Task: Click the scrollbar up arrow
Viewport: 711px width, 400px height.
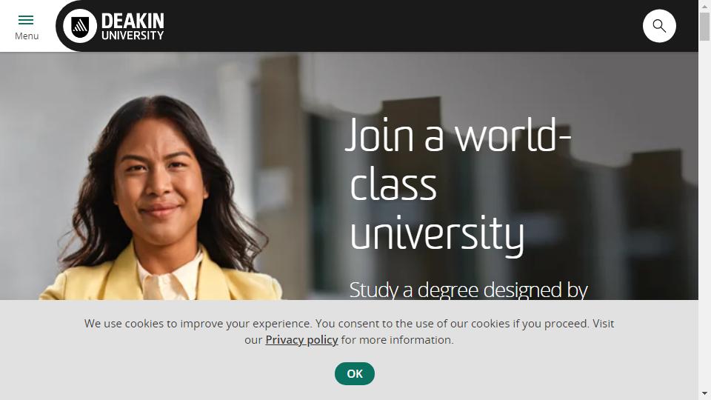Action: click(x=704, y=4)
